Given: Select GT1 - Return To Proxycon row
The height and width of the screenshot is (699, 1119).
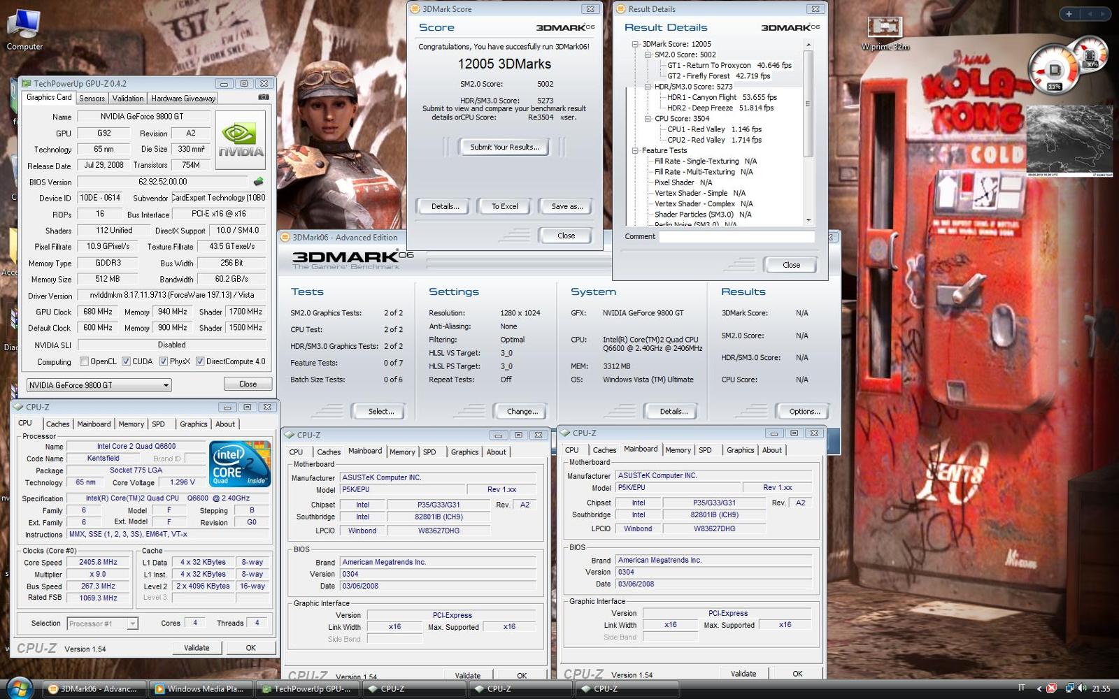Looking at the screenshot, I should pyautogui.click(x=729, y=65).
